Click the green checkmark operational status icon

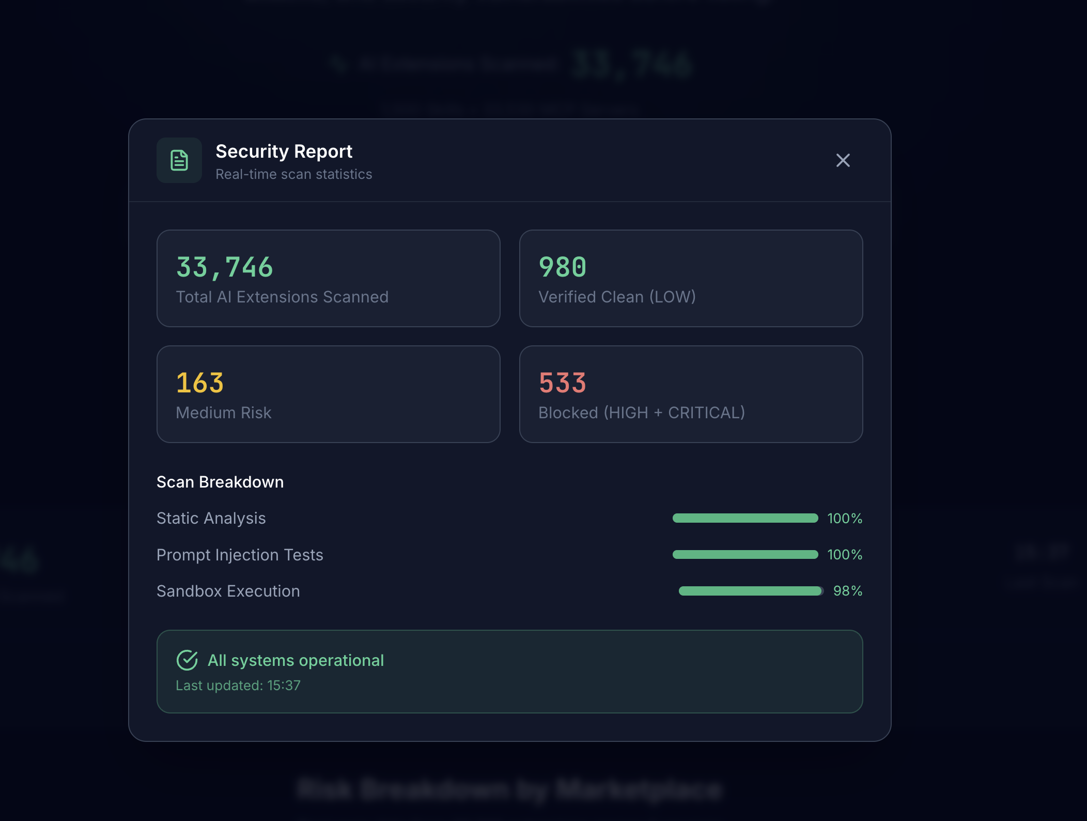[x=188, y=660]
